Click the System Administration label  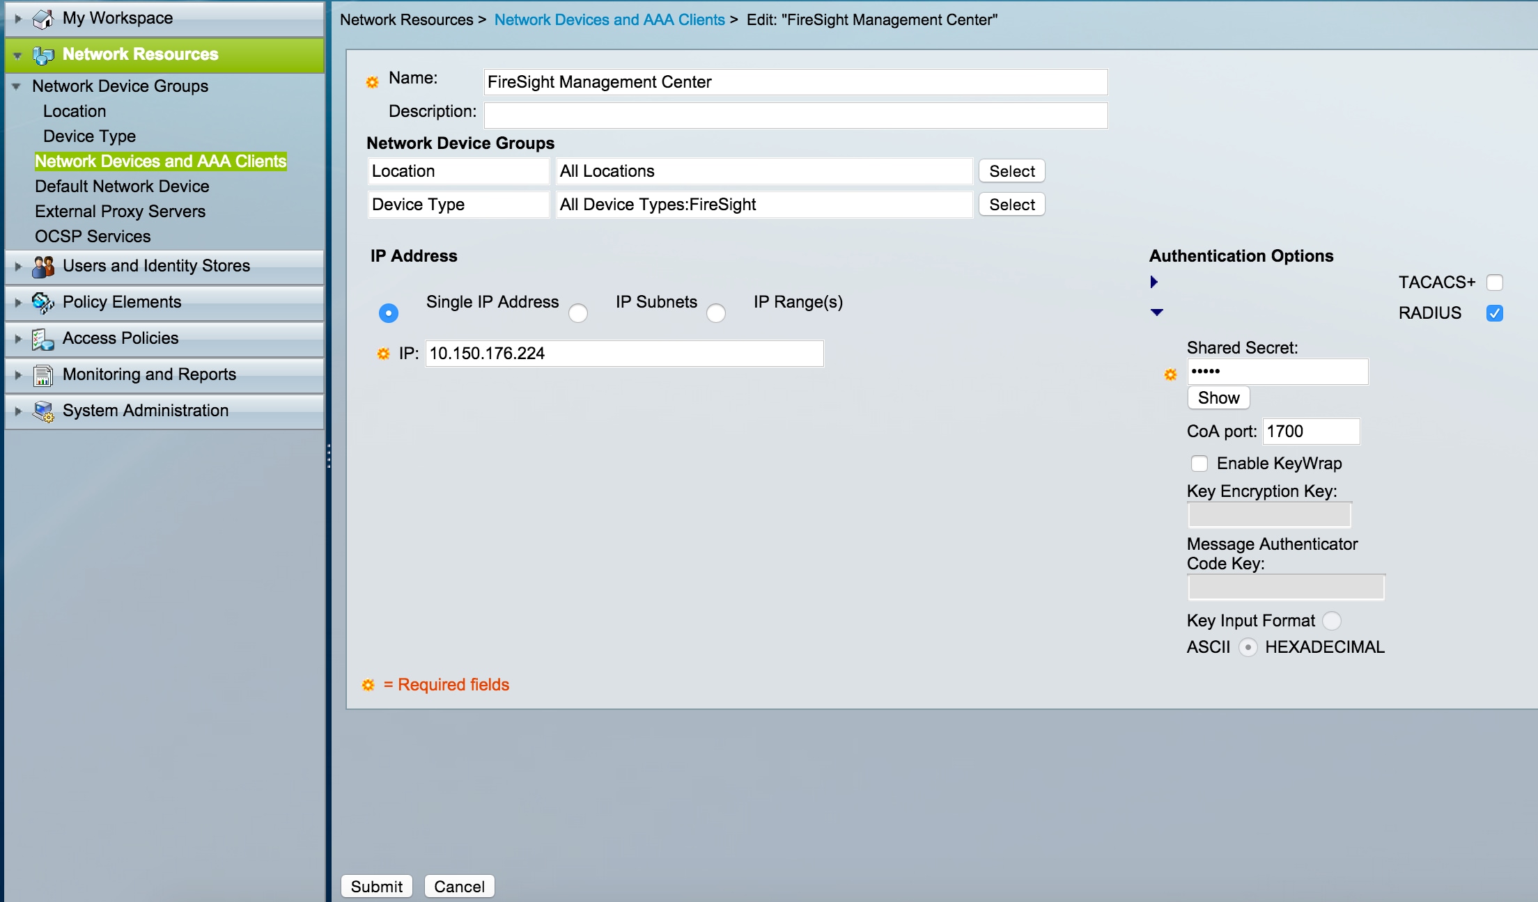[x=146, y=411]
